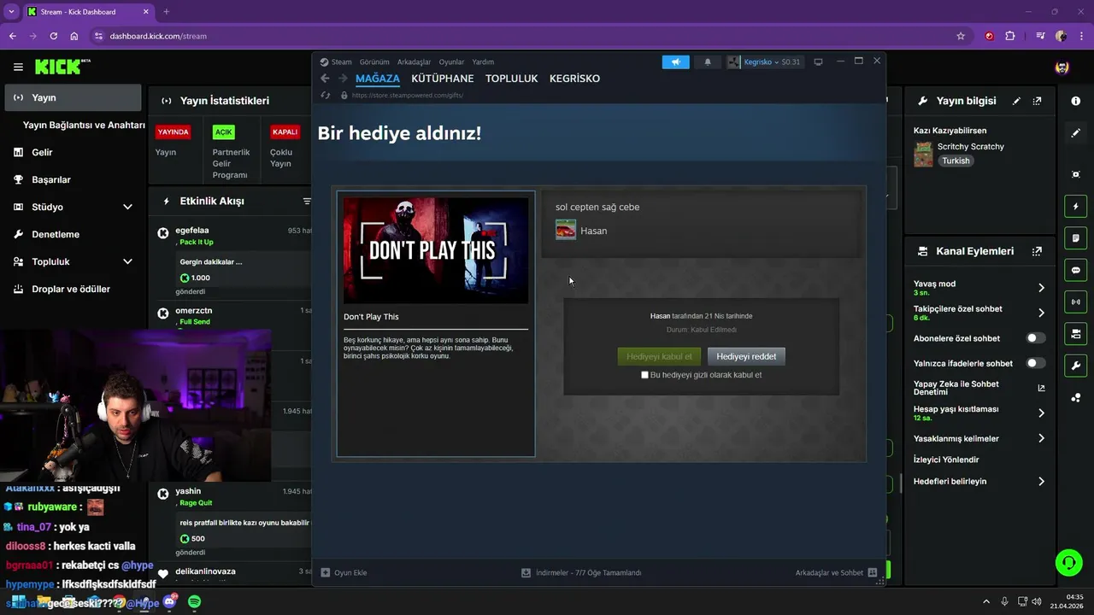Open Steam Görünüm menu
This screenshot has height=615, width=1094.
click(374, 61)
